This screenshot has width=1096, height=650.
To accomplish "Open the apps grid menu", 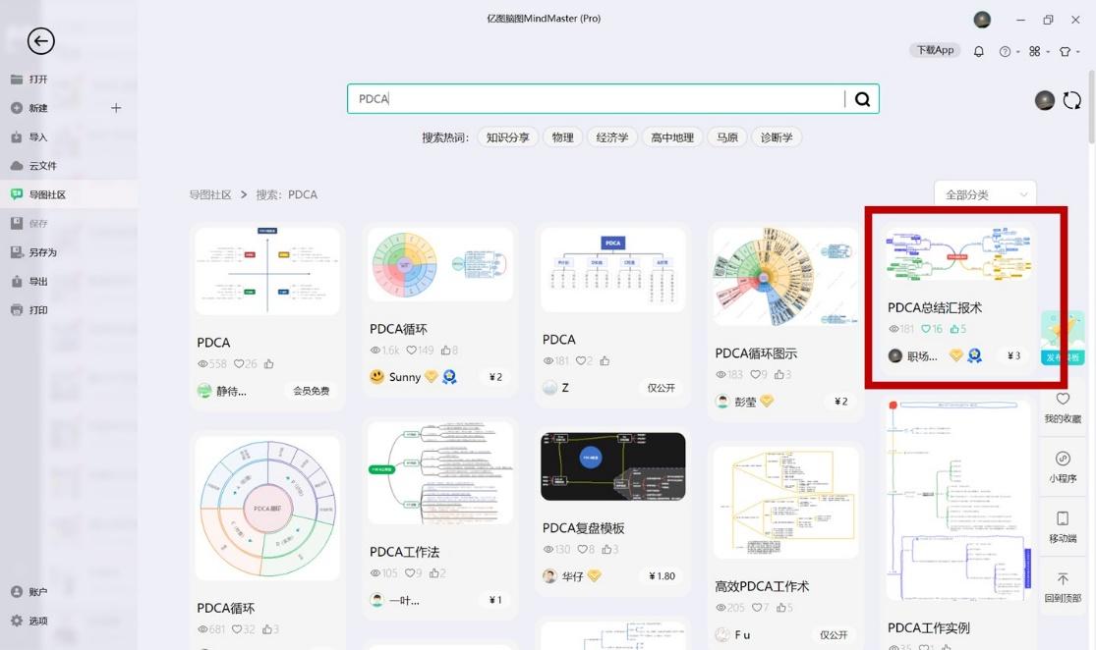I will 1034,51.
